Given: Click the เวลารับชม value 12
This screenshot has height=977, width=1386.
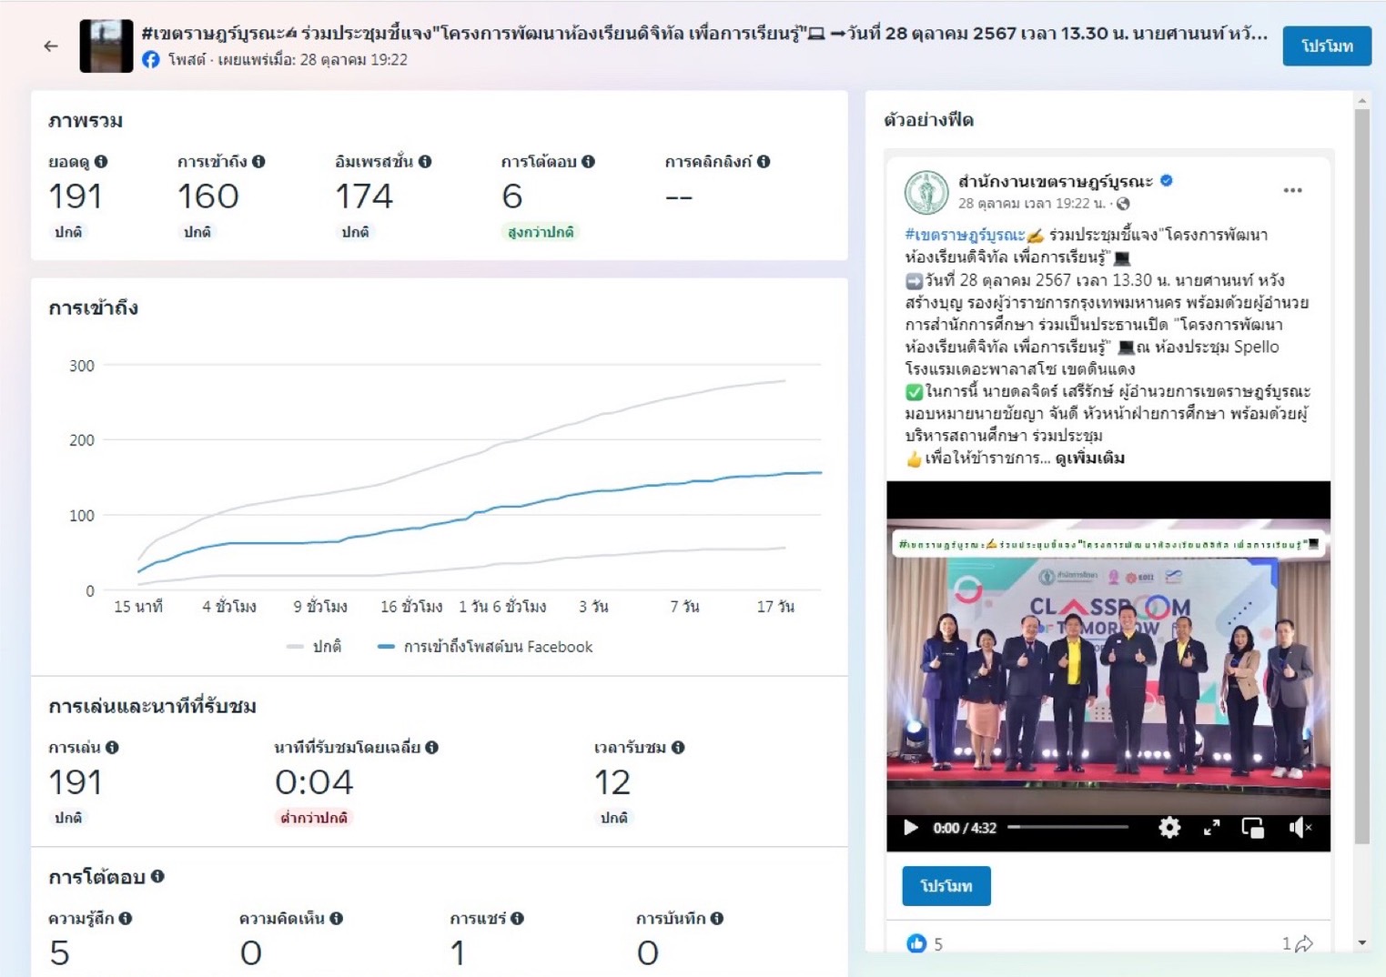Looking at the screenshot, I should tap(612, 782).
